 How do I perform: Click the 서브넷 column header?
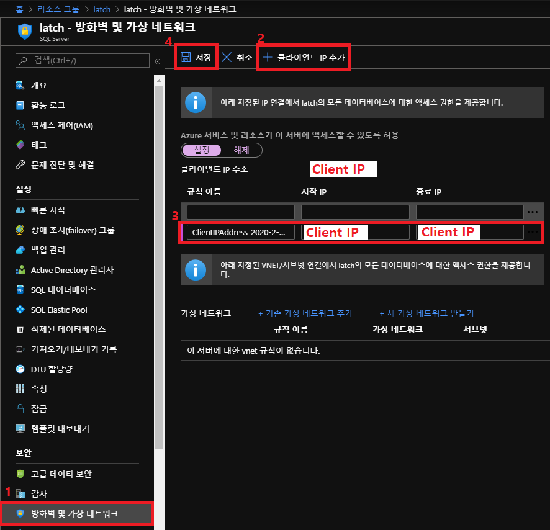(475, 330)
